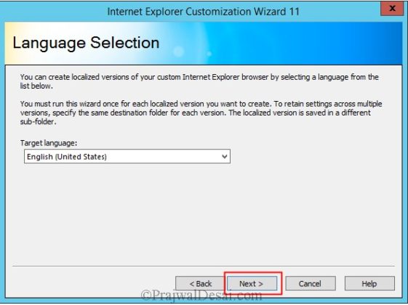
Task: Click the Language Selection heading
Action: click(x=86, y=43)
